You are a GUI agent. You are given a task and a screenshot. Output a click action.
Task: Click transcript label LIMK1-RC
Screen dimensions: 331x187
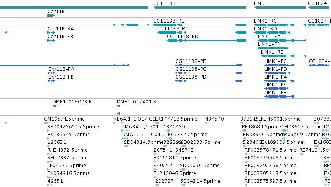(265, 21)
